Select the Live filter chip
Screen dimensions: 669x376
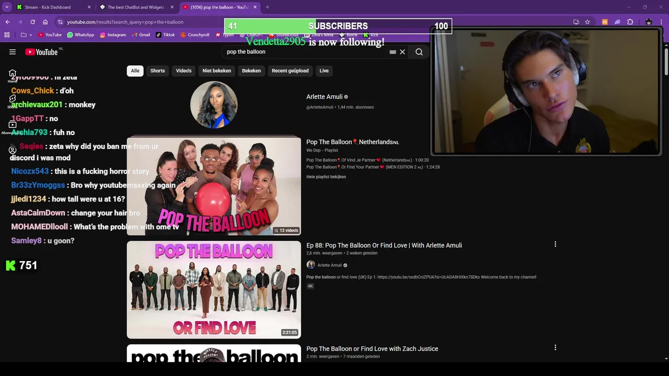pos(324,70)
